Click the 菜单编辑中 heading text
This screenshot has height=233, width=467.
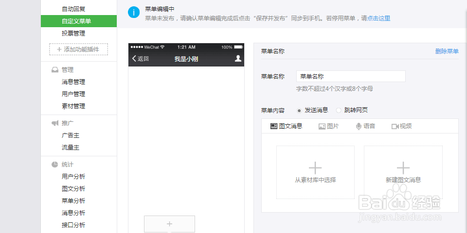[160, 9]
